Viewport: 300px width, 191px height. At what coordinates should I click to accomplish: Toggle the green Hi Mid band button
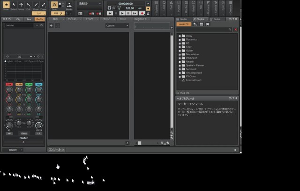coord(29,84)
